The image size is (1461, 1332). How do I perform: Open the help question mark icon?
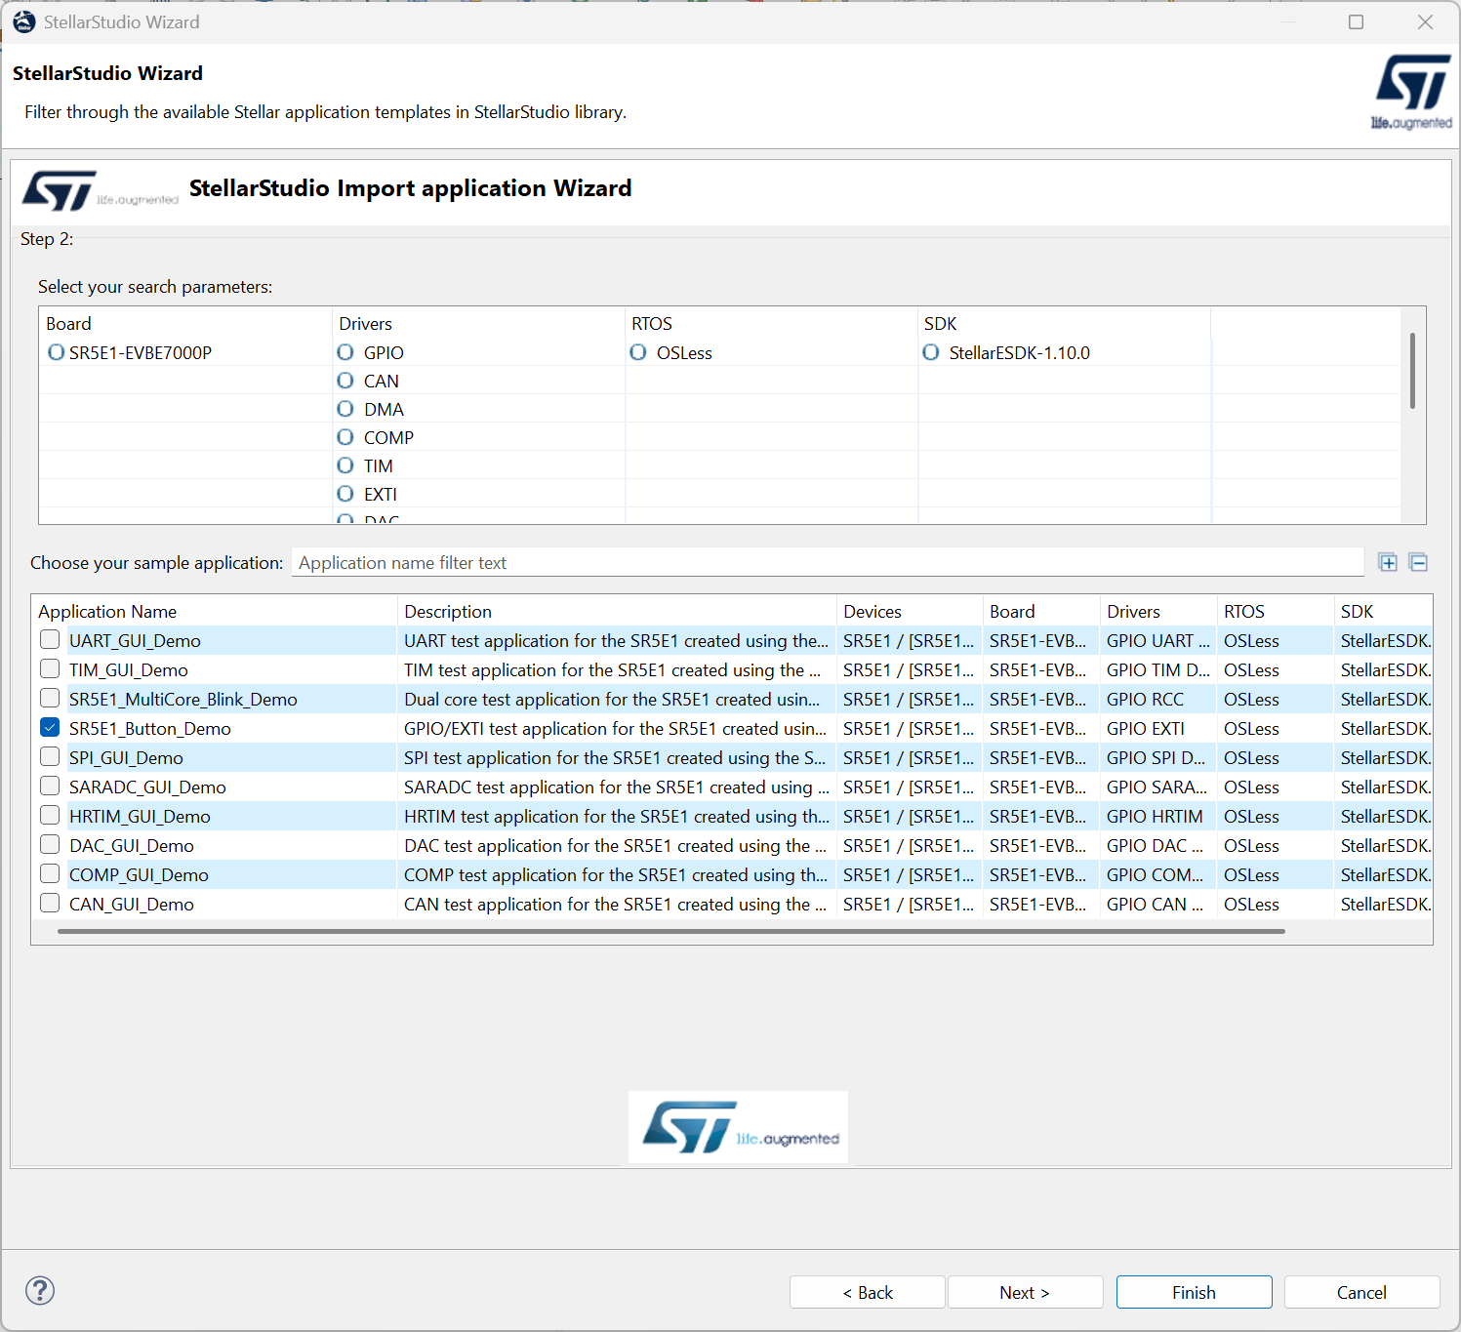(x=40, y=1291)
